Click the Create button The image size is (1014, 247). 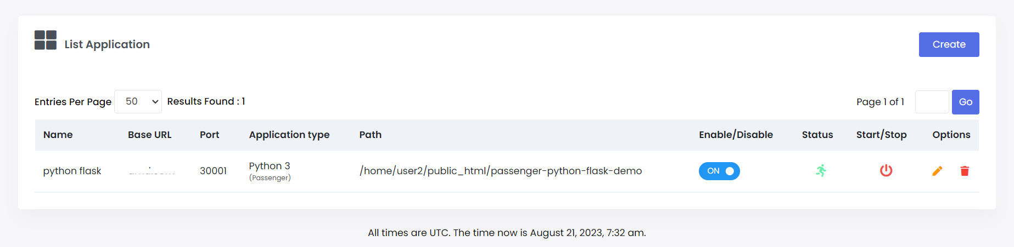pyautogui.click(x=949, y=44)
